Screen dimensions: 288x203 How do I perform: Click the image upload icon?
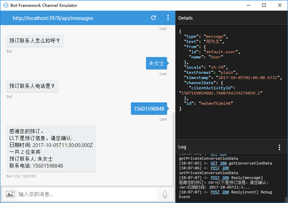(10, 194)
